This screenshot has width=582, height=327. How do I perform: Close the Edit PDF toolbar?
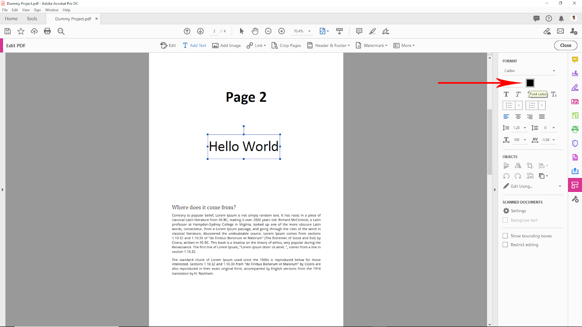[566, 45]
